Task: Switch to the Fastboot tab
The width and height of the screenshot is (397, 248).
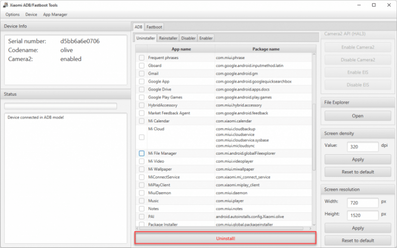Action: (154, 27)
